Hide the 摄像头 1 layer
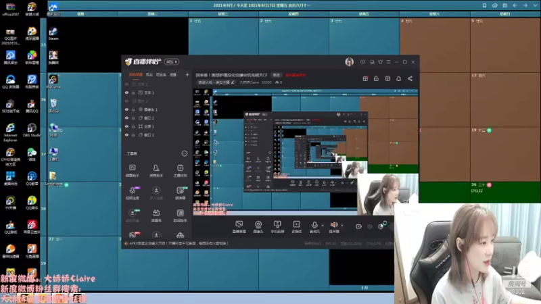 click(x=126, y=109)
